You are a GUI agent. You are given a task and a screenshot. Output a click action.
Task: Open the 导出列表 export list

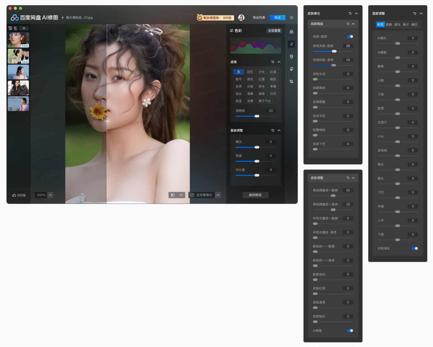259,18
